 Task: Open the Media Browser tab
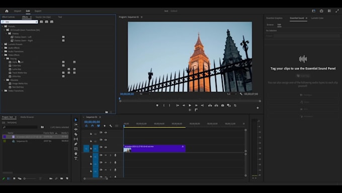27,117
